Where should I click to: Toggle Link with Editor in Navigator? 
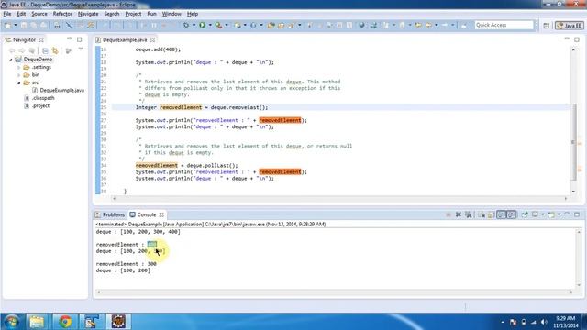click(55, 50)
